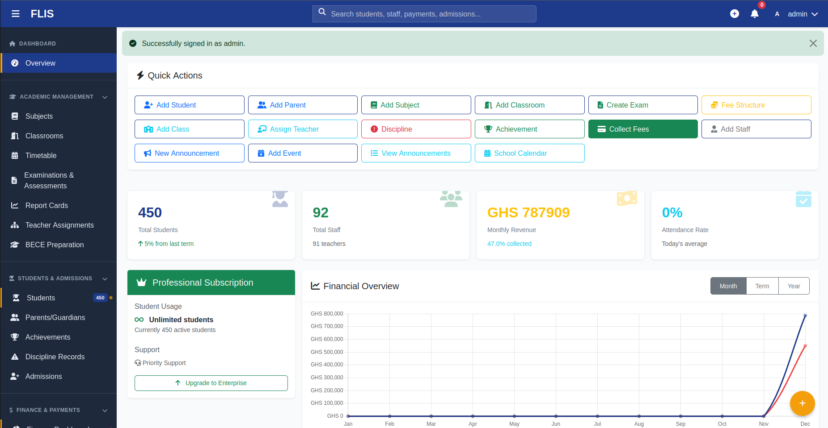Select the Achievements trophy icon in sidebar

pos(15,337)
